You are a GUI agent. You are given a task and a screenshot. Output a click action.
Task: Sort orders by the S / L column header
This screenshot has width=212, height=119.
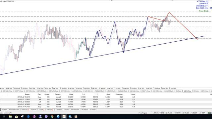84,94
